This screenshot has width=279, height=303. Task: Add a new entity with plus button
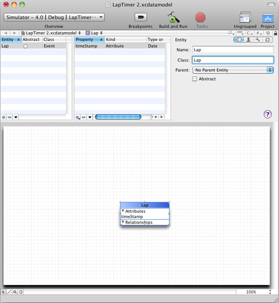coord(4,117)
